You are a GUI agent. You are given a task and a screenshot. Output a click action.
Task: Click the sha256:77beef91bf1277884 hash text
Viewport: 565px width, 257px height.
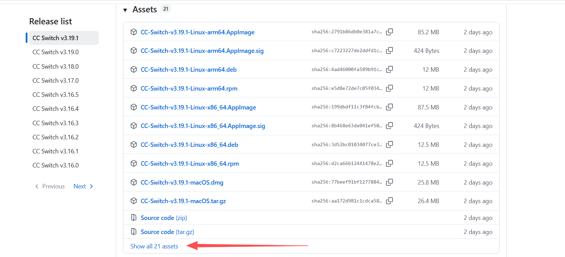[x=347, y=182]
